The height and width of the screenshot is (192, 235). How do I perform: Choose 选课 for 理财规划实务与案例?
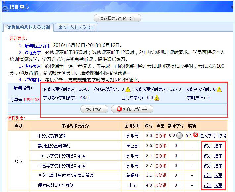click(x=218, y=185)
